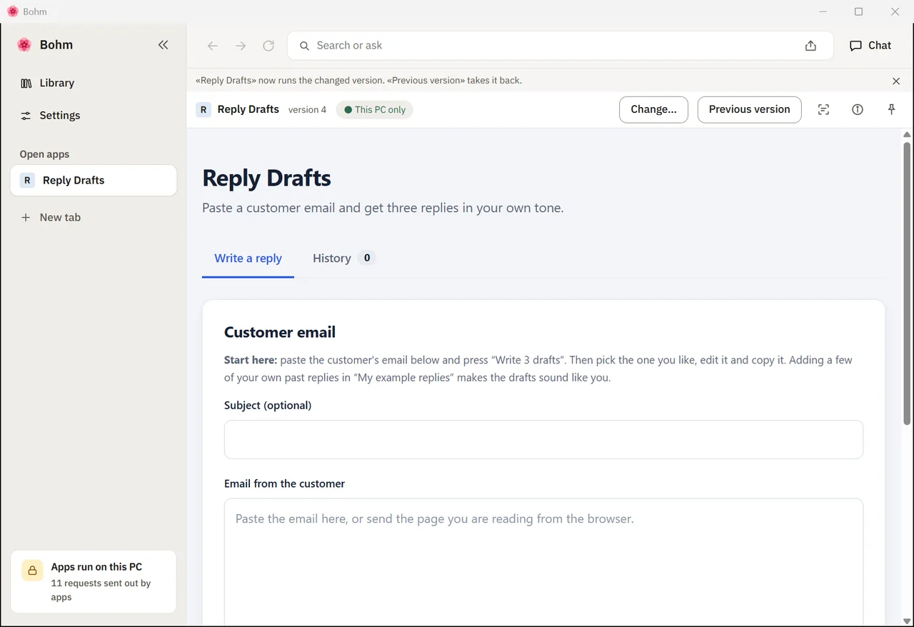This screenshot has width=914, height=627.
Task: Click the "11 requests sent out by apps" text
Action: 101,590
